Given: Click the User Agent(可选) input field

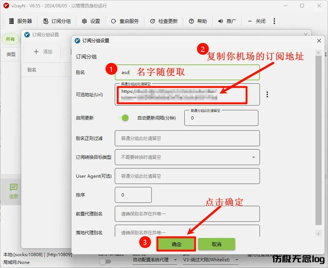Looking at the screenshot, I should coord(187,176).
